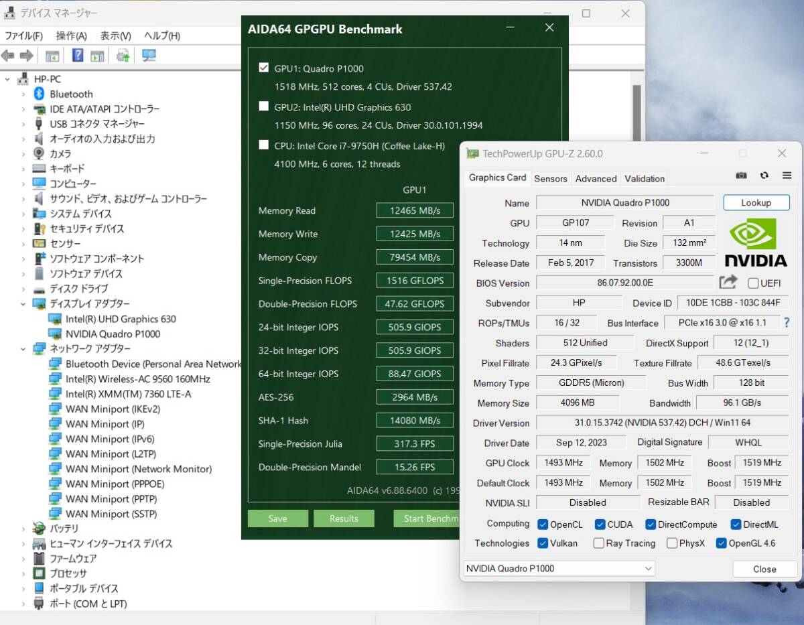Open the Validation tab in GPU-Z
The width and height of the screenshot is (804, 625).
click(x=645, y=178)
